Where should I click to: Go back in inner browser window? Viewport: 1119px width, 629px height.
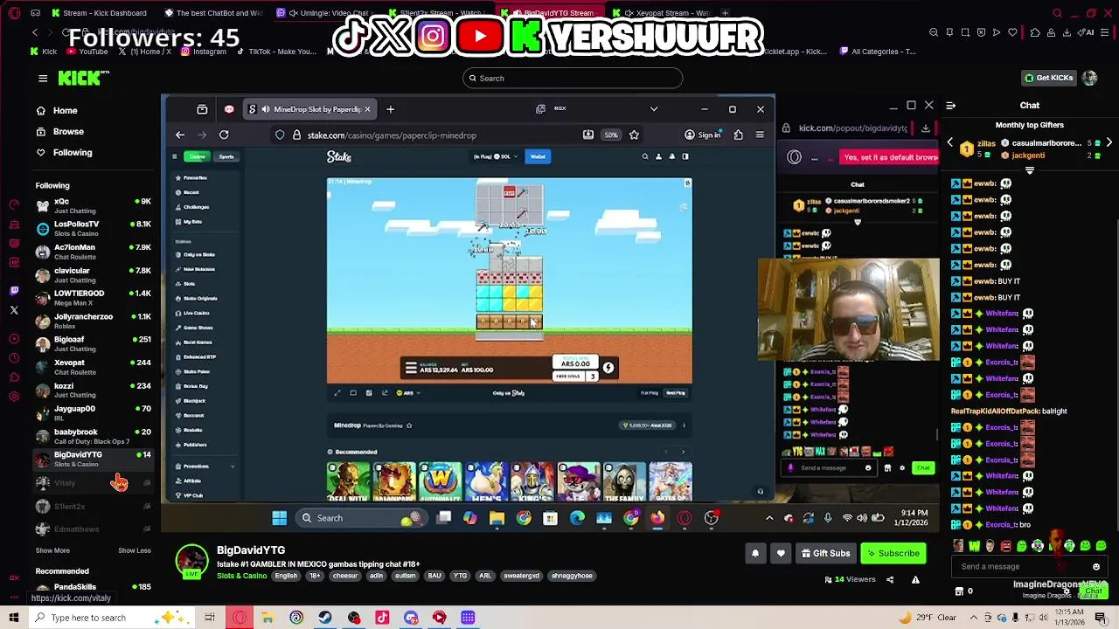(x=179, y=135)
